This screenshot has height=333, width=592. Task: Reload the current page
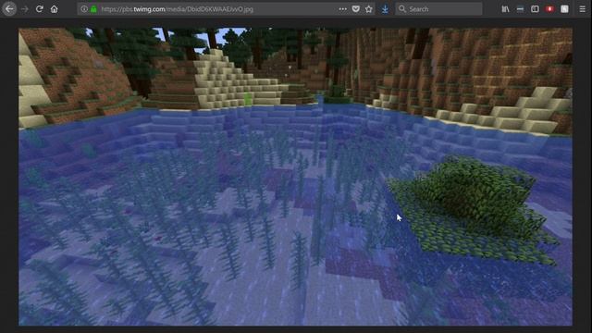[39, 9]
